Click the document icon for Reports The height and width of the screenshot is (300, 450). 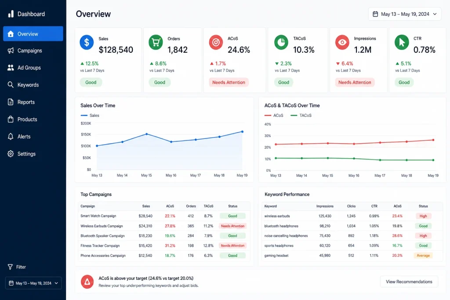pyautogui.click(x=11, y=102)
